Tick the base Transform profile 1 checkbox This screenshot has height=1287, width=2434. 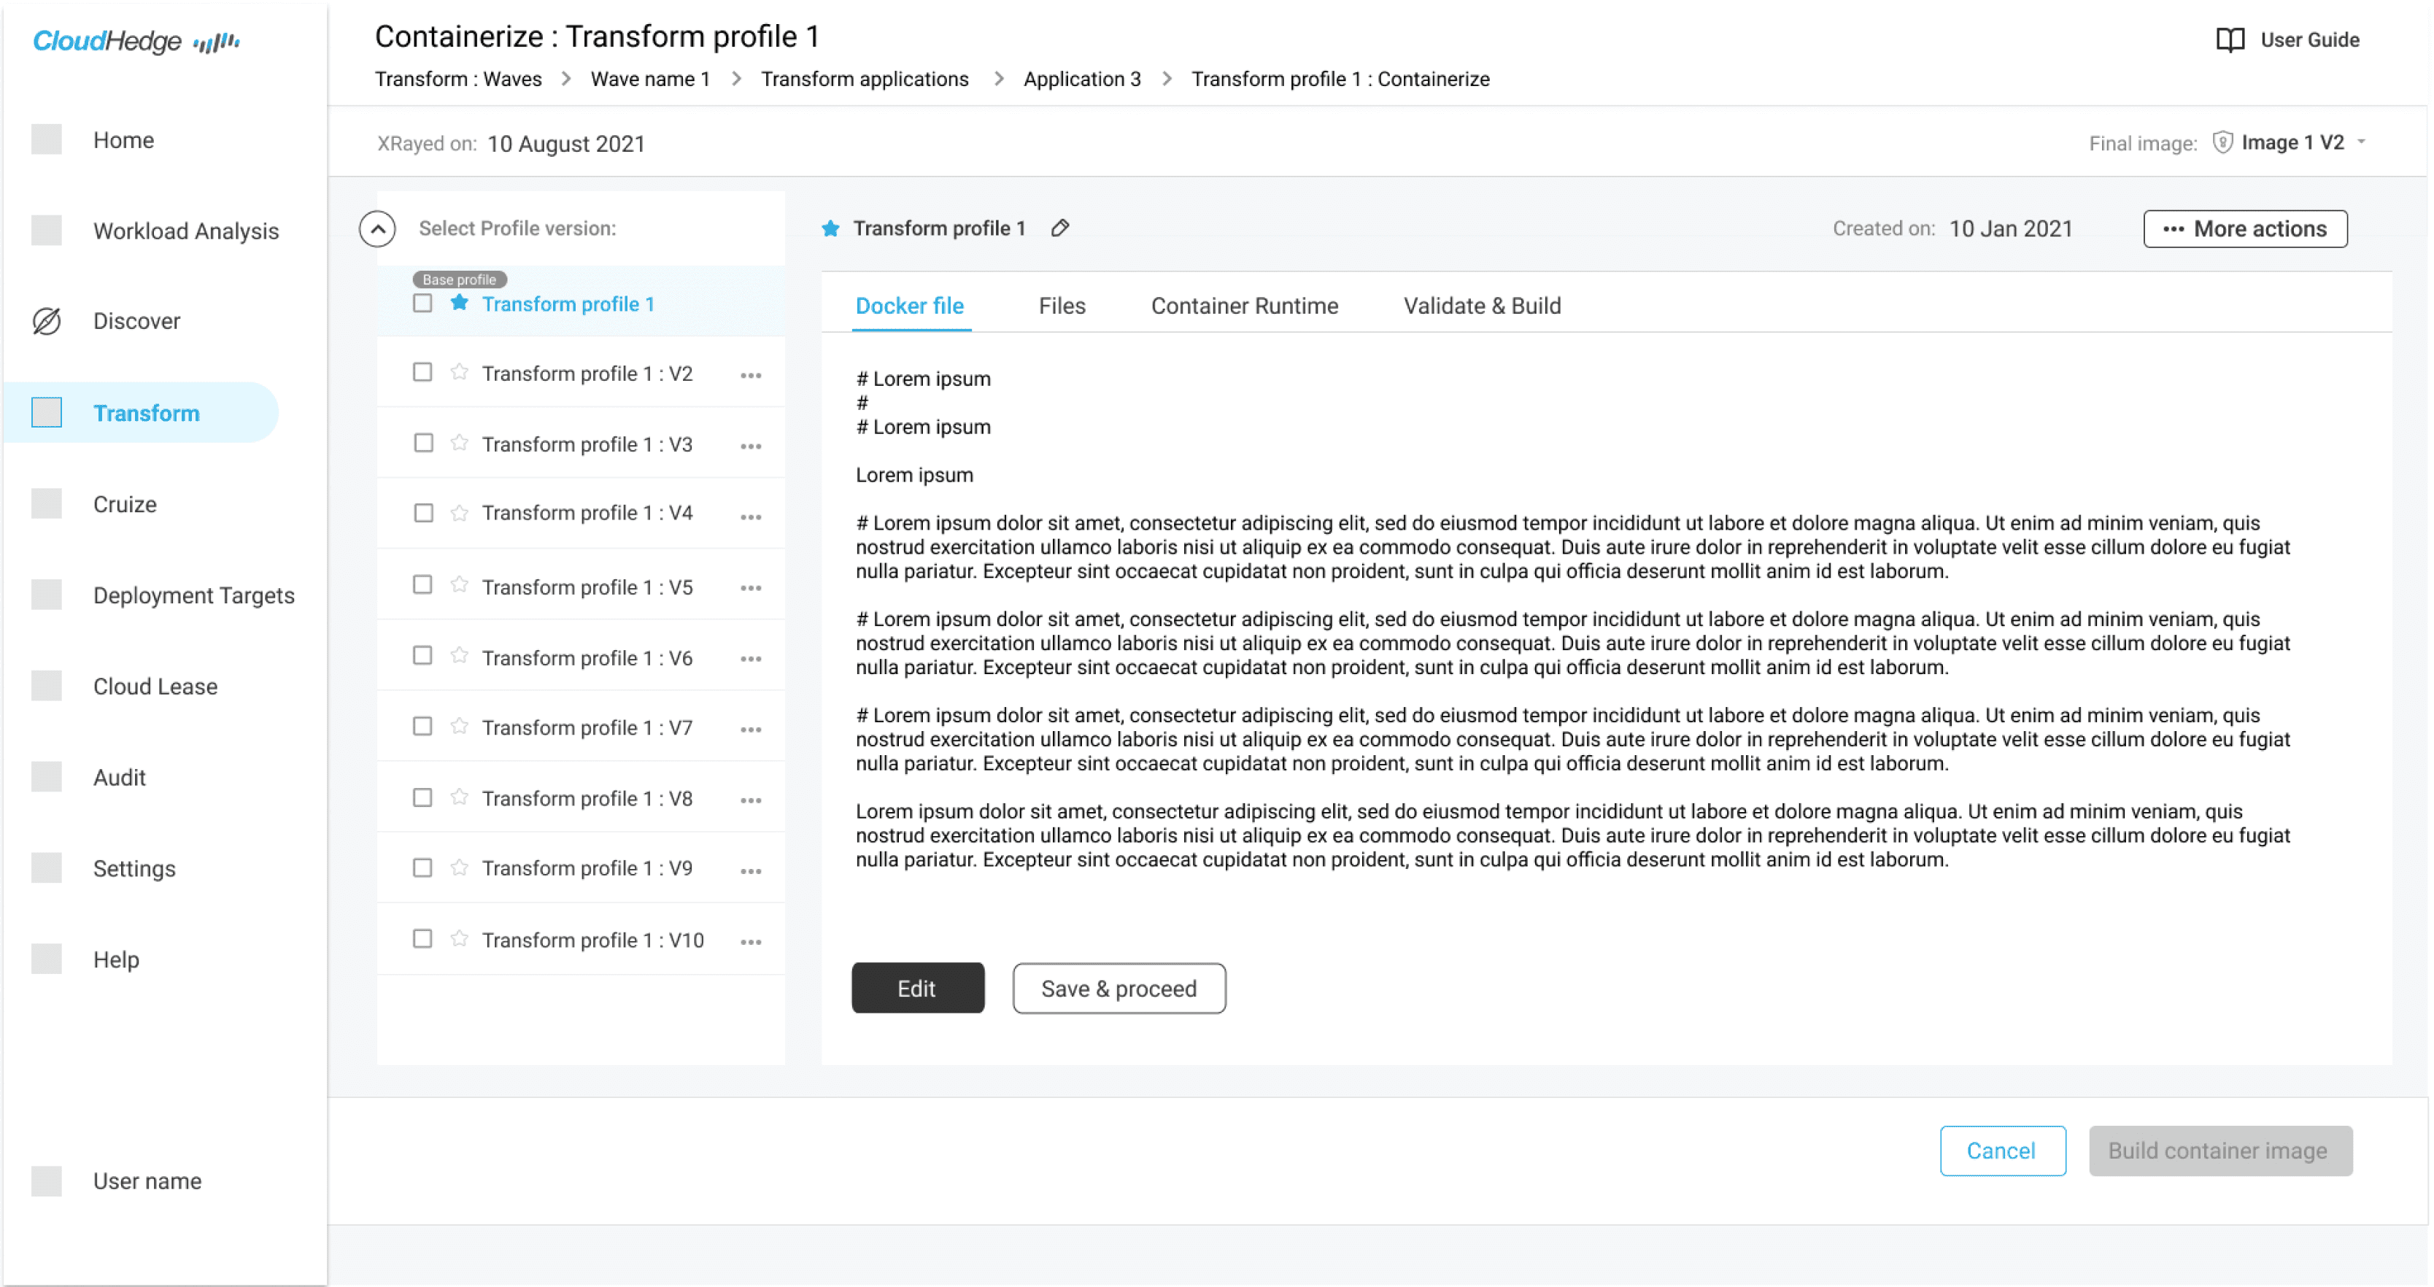point(423,304)
